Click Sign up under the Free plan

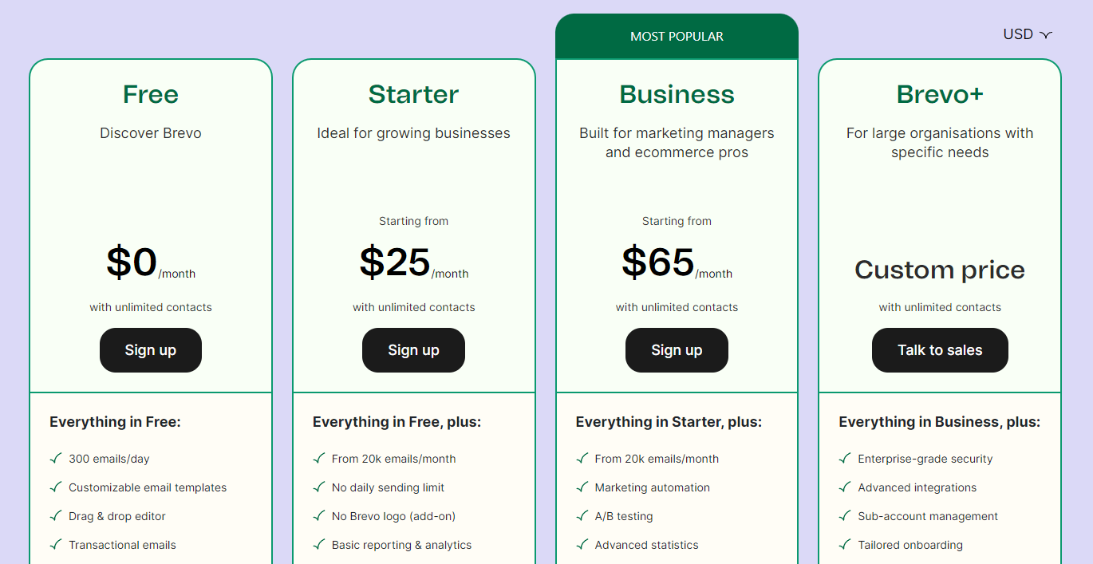click(x=150, y=350)
